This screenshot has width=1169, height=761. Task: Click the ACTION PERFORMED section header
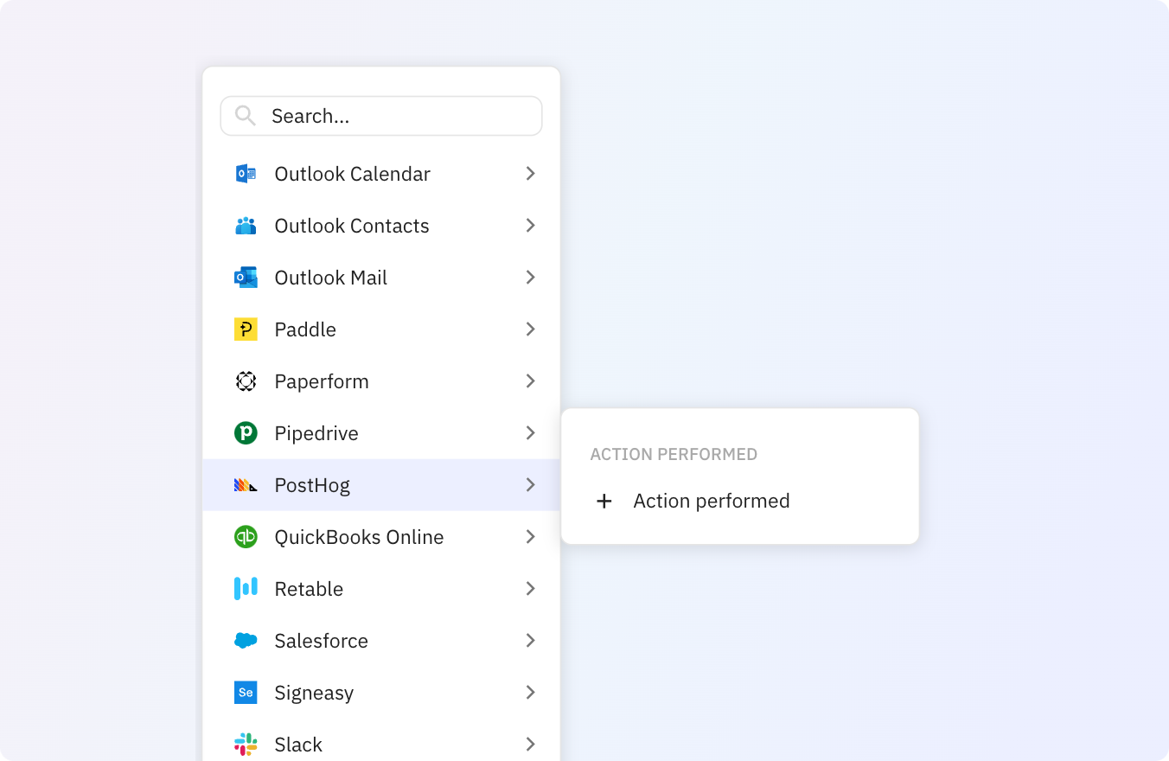point(674,454)
